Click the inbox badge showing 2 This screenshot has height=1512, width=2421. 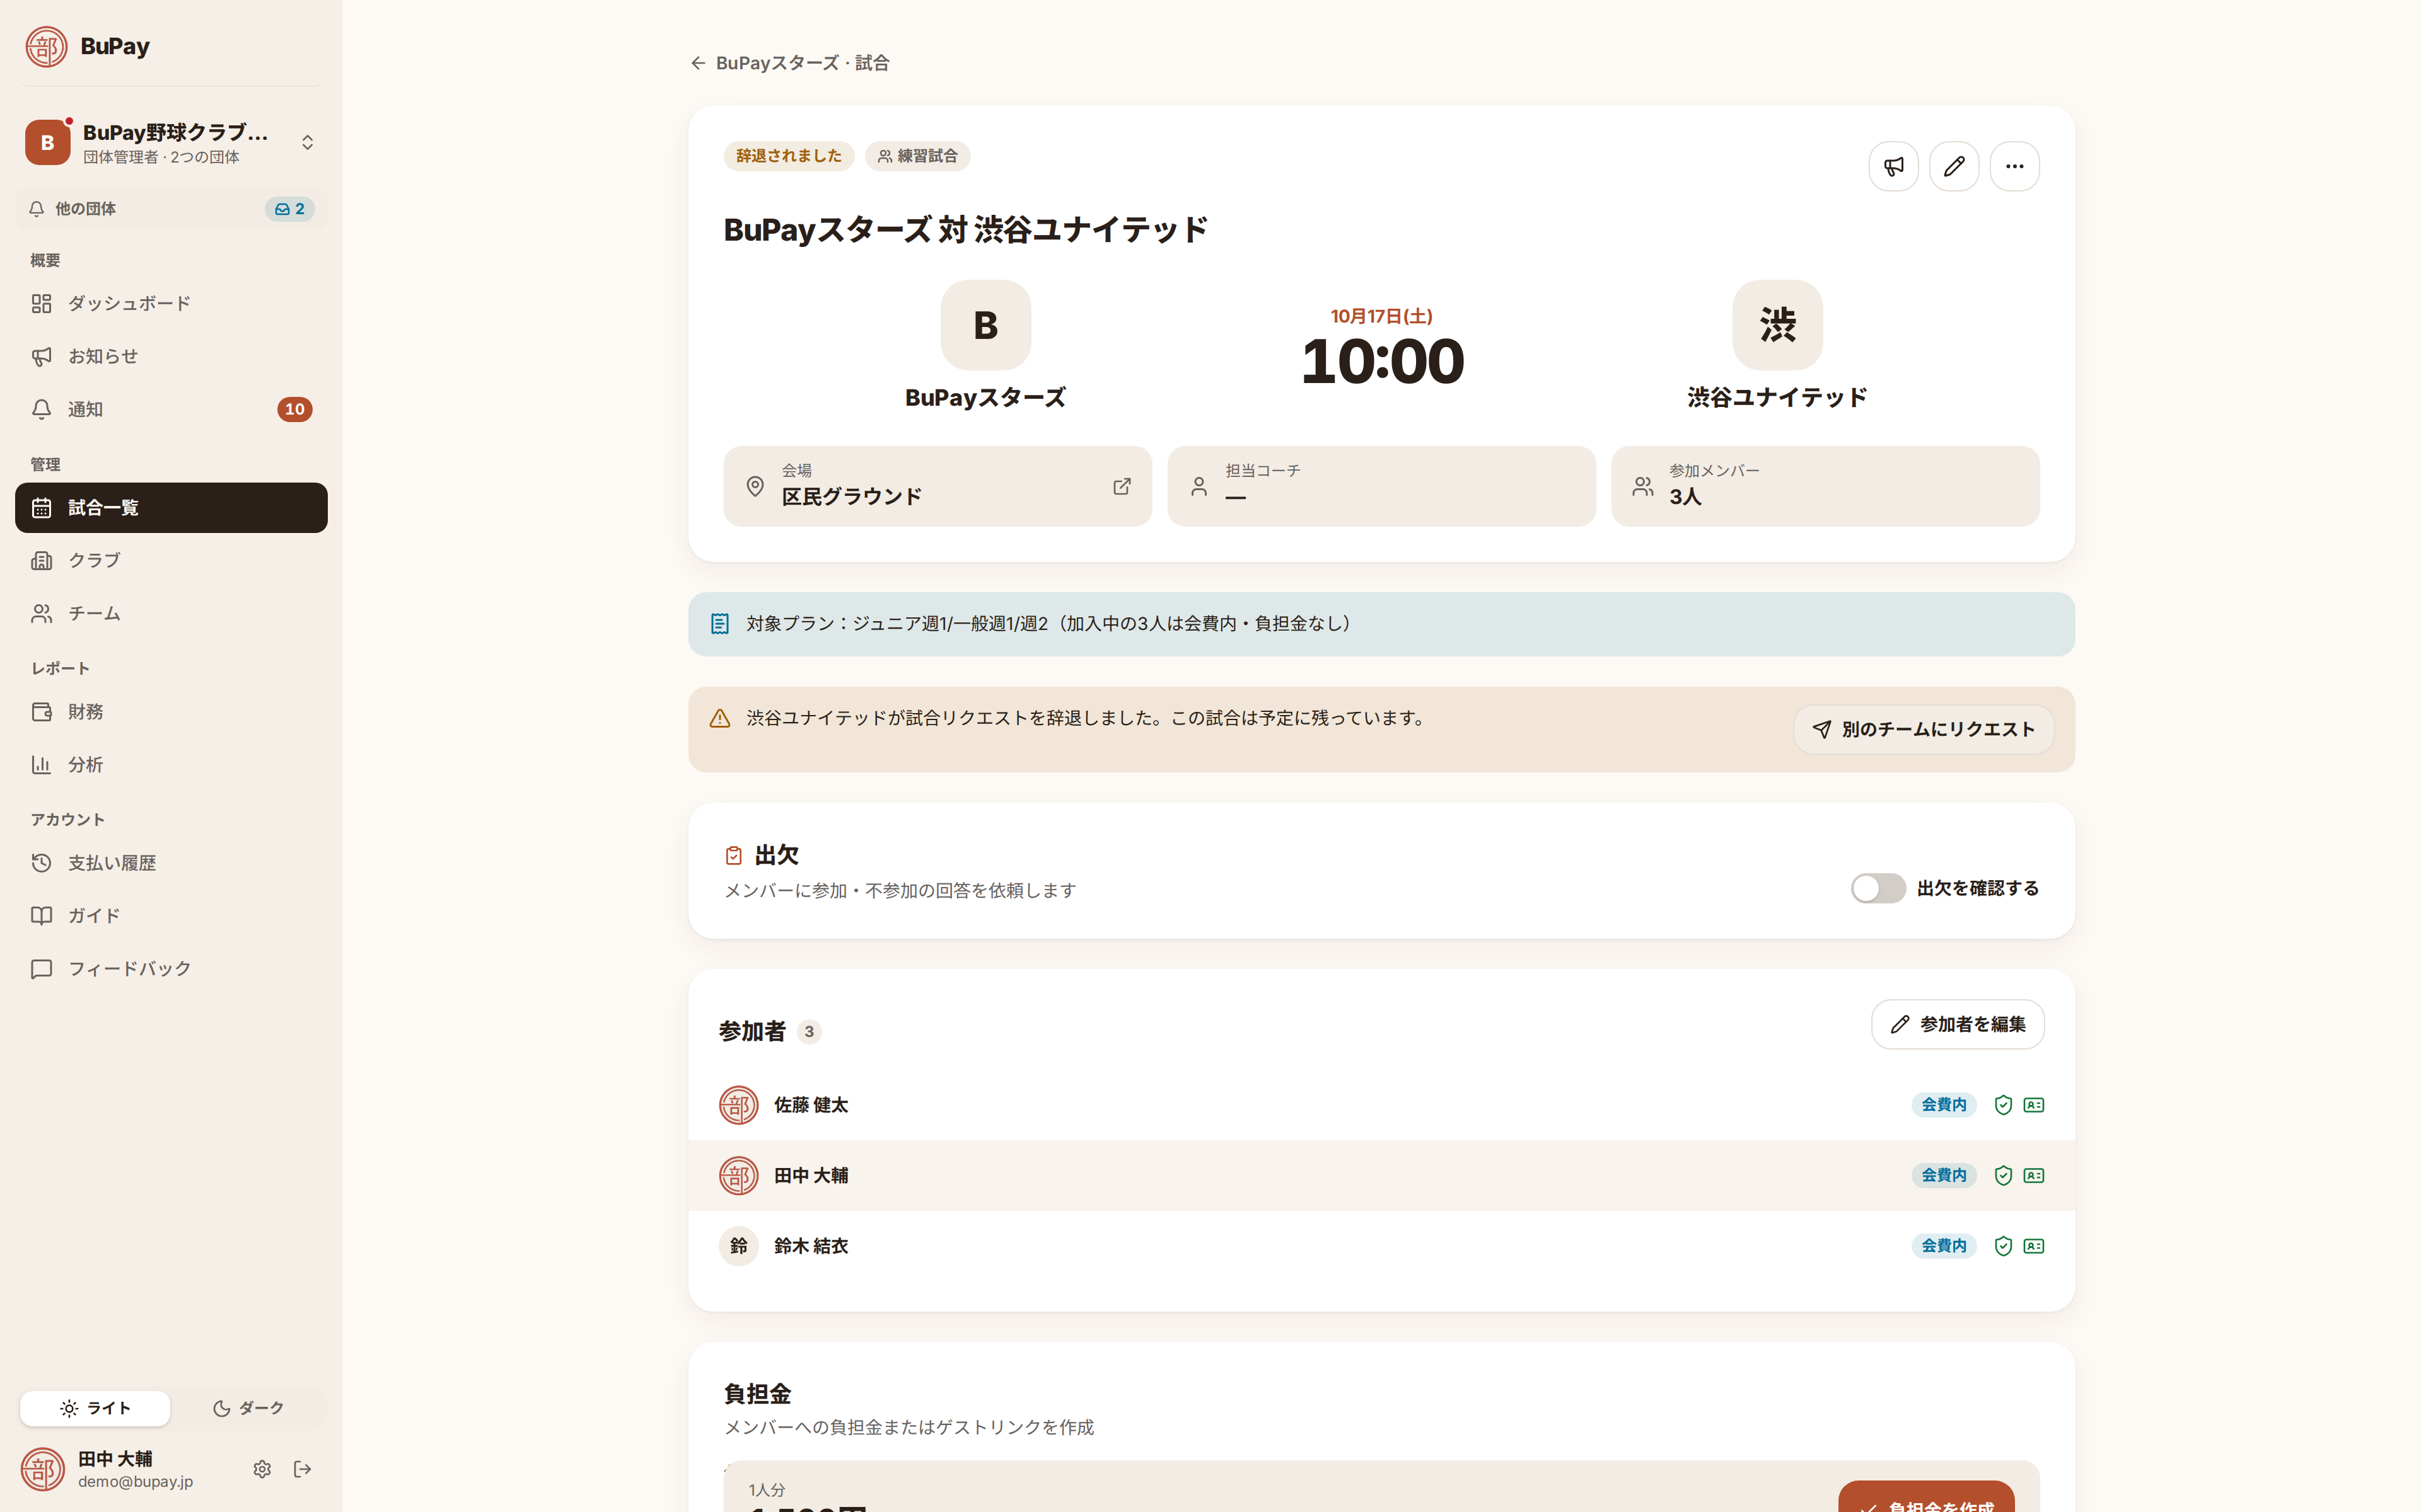tap(290, 209)
